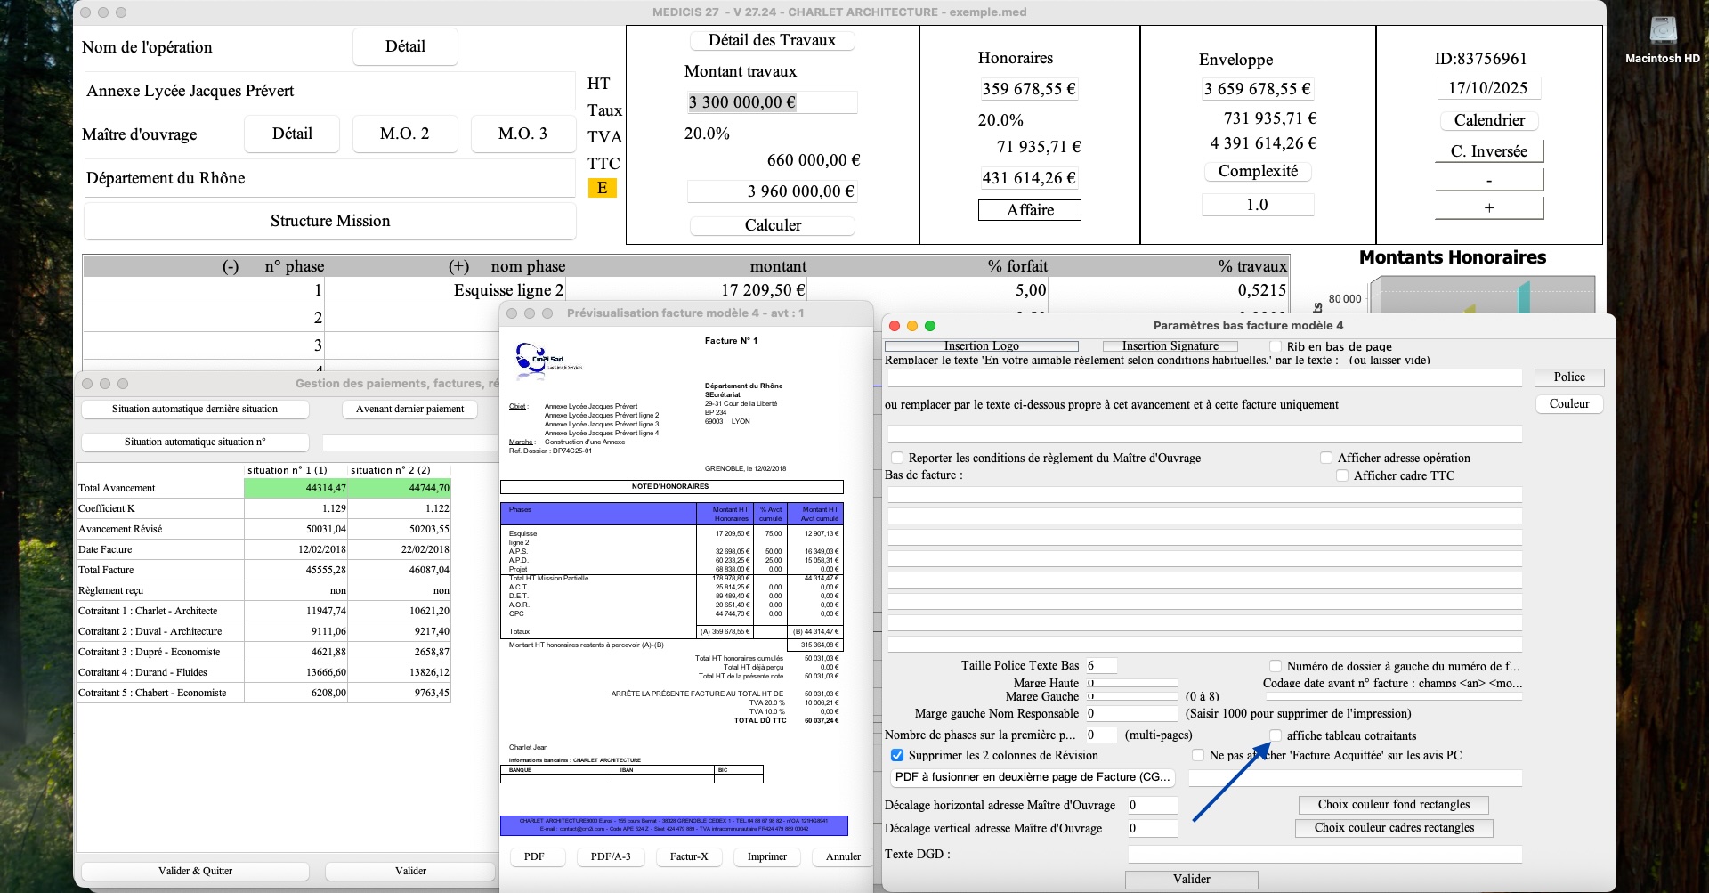Open the Calendrier button
Screen dimensions: 1709x893
coord(1489,120)
